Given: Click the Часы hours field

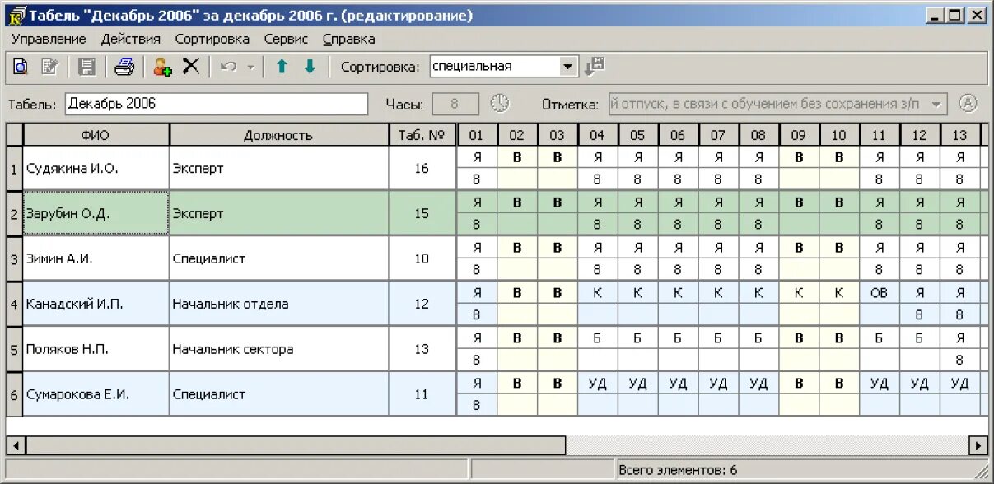Looking at the screenshot, I should [455, 104].
